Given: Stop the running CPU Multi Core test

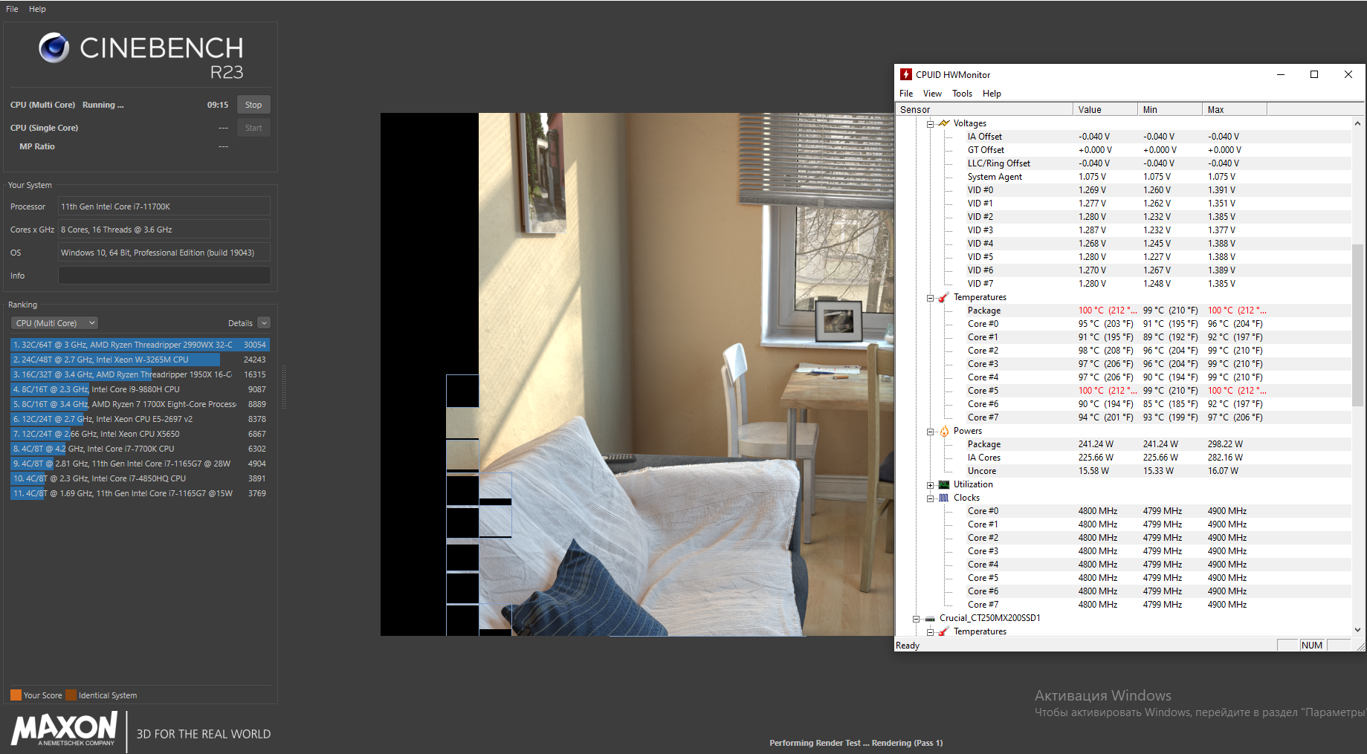Looking at the screenshot, I should tap(253, 105).
